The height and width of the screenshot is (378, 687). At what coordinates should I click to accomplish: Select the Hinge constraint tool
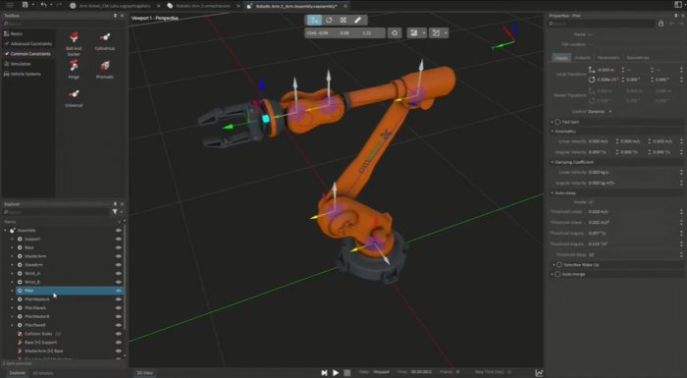74,70
